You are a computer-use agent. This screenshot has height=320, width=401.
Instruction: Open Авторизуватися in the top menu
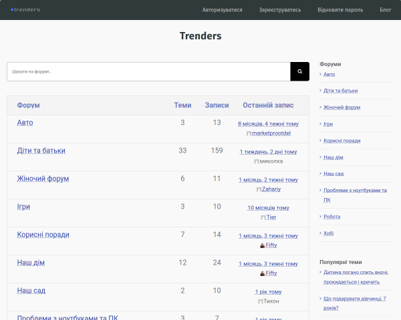point(223,10)
